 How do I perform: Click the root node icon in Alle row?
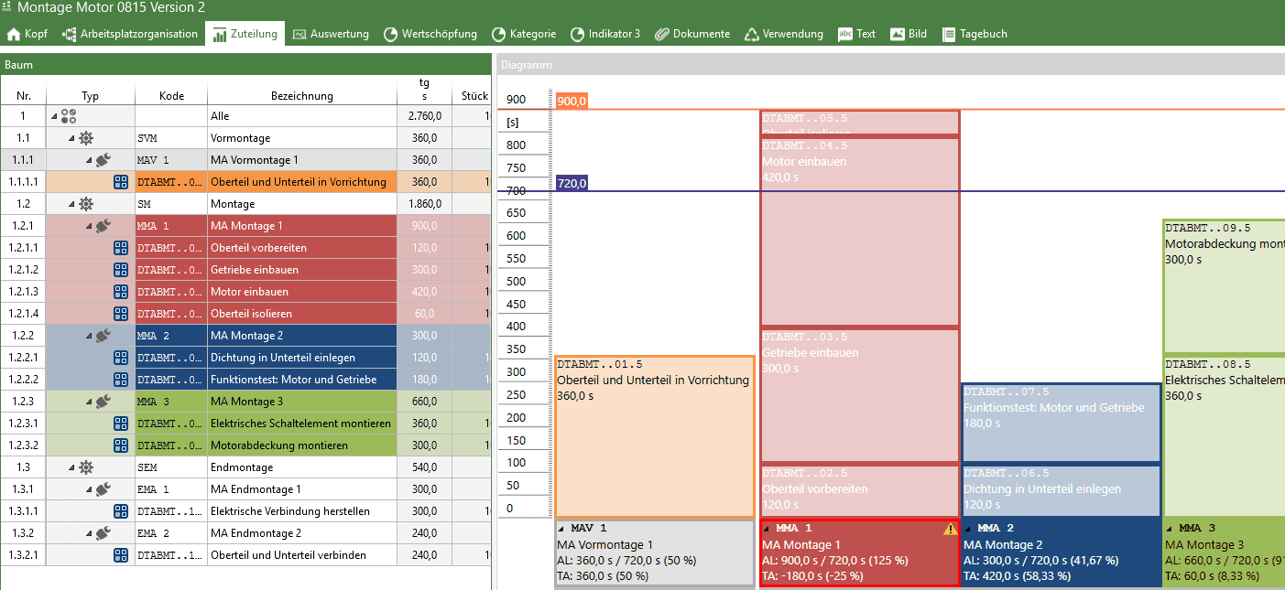(x=69, y=116)
